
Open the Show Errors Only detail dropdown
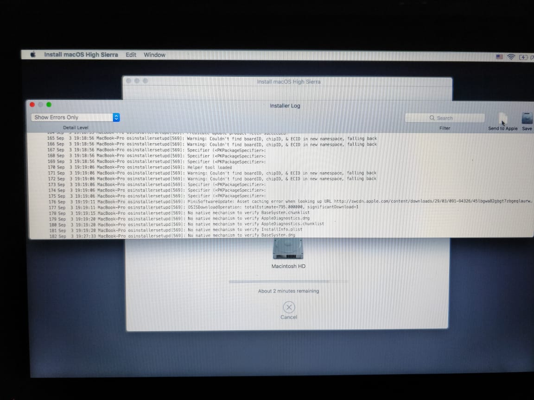tap(75, 117)
